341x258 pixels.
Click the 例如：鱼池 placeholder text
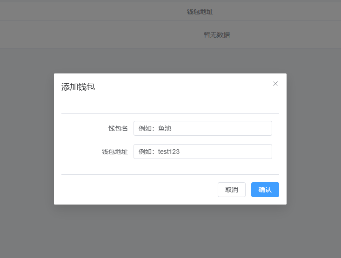coord(155,128)
